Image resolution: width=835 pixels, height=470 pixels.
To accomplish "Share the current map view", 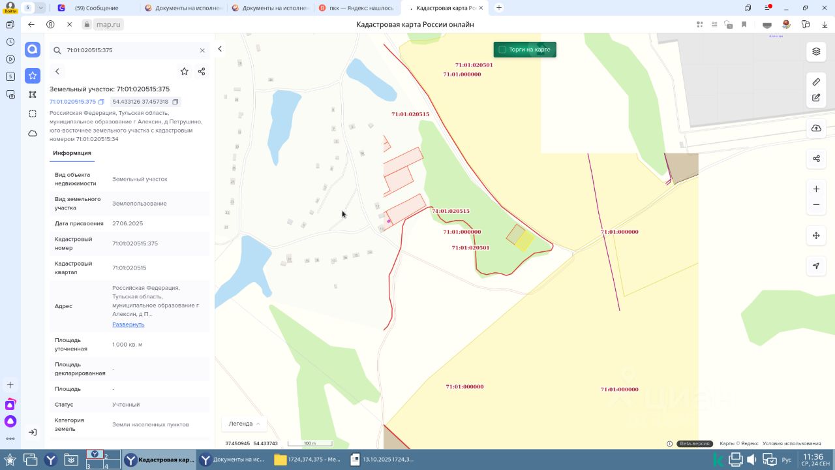I will (816, 159).
